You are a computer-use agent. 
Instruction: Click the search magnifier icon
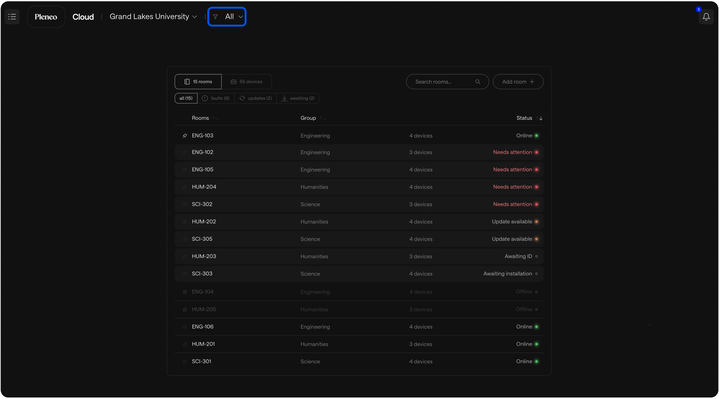coord(477,82)
